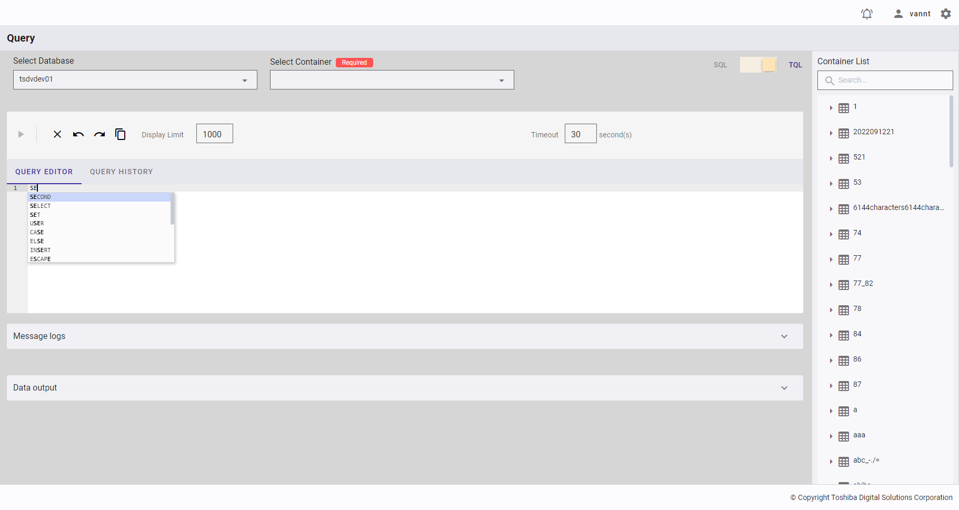This screenshot has height=510, width=959.
Task: Expand the Data output panel
Action: 784,388
